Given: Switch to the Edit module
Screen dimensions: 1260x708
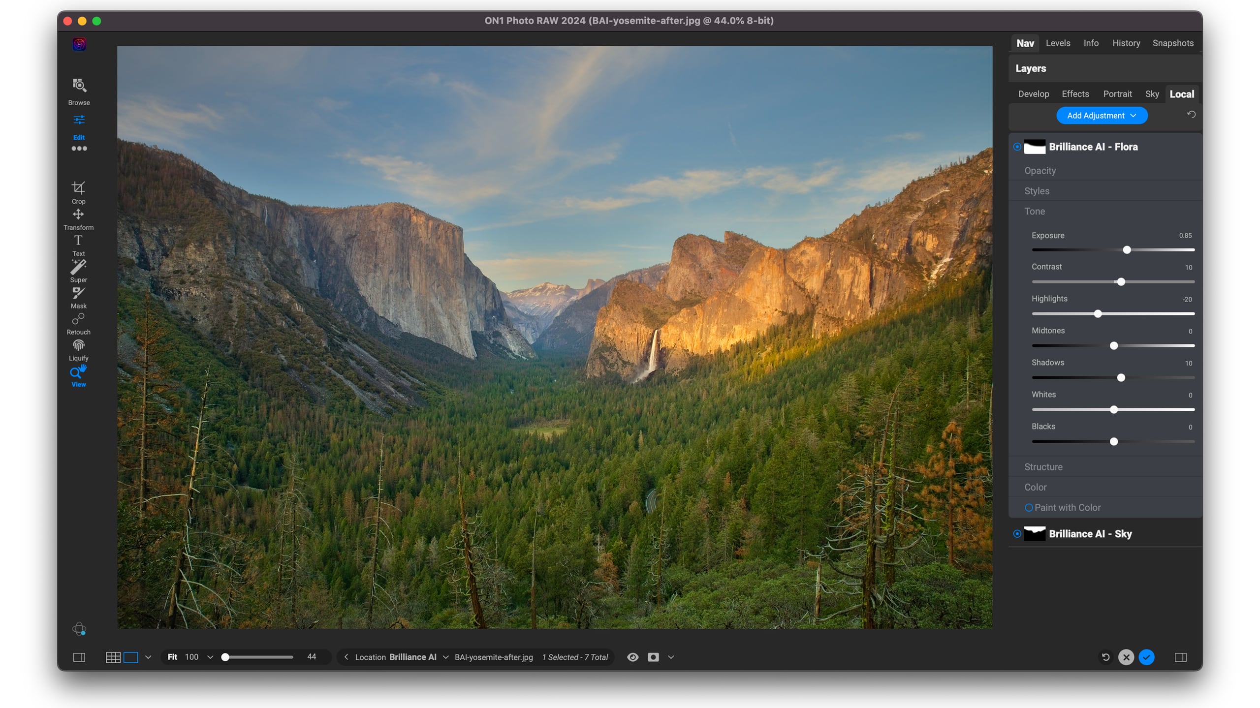Looking at the screenshot, I should pyautogui.click(x=79, y=127).
